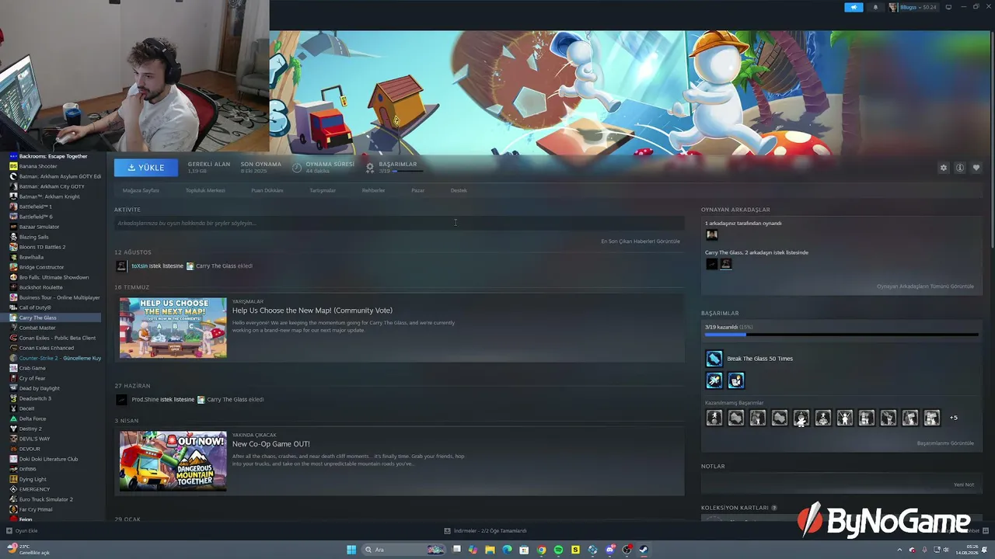Open the Pazar tab

tap(417, 190)
